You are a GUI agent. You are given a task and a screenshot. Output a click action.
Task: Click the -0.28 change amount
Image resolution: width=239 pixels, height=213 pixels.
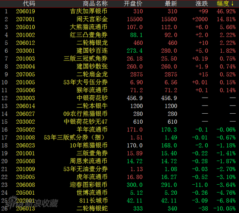click(200, 161)
